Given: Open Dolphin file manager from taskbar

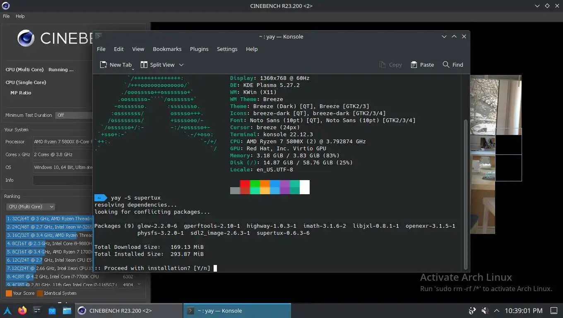Looking at the screenshot, I should coord(67,311).
